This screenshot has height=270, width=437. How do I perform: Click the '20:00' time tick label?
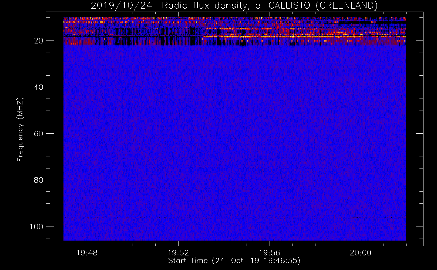click(361, 253)
